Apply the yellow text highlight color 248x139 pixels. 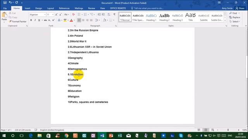pos(65,20)
